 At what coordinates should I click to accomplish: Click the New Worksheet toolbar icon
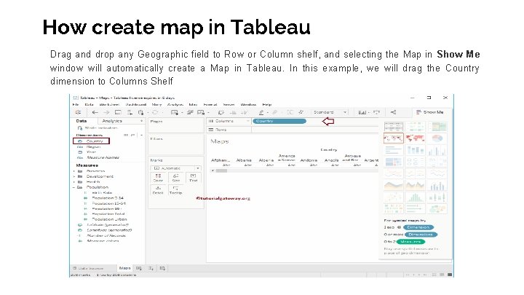tap(175, 112)
